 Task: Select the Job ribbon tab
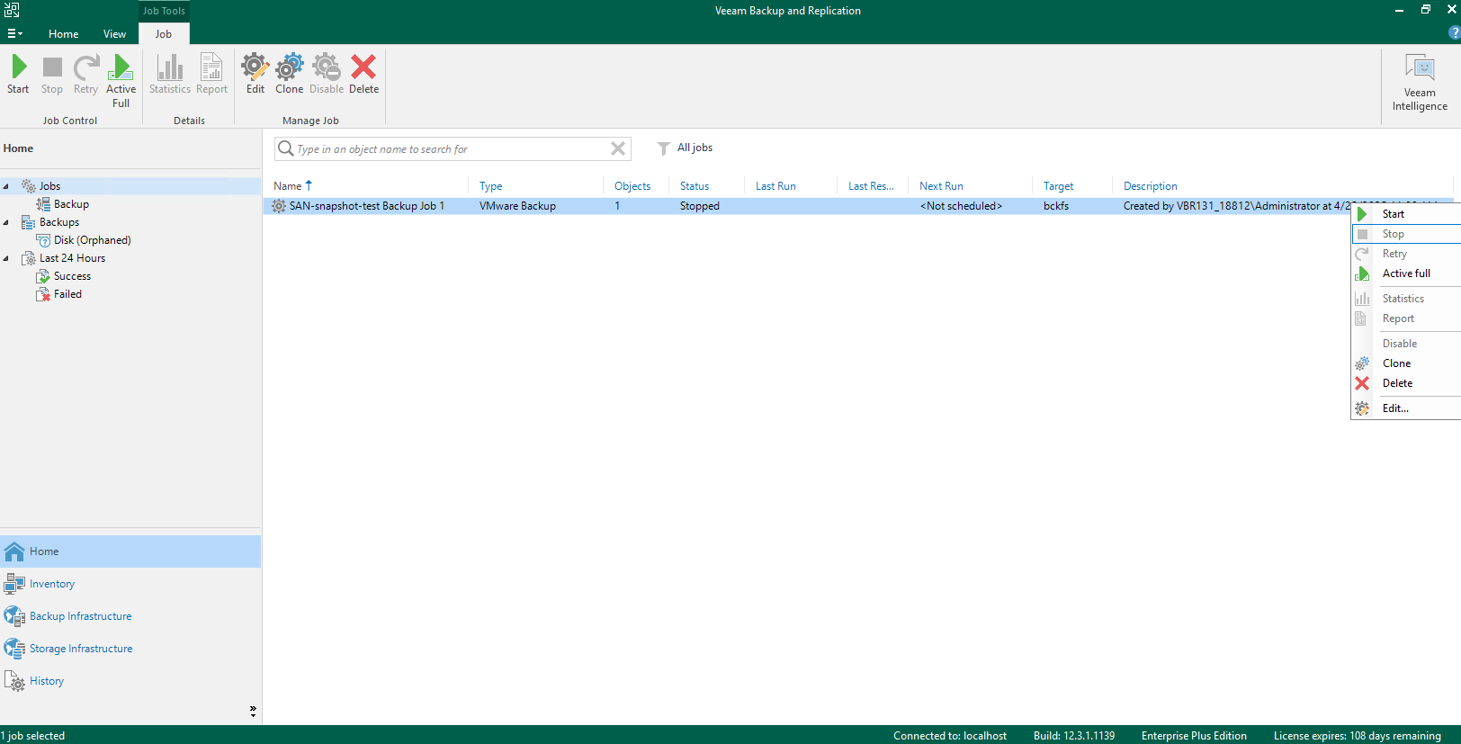(163, 34)
